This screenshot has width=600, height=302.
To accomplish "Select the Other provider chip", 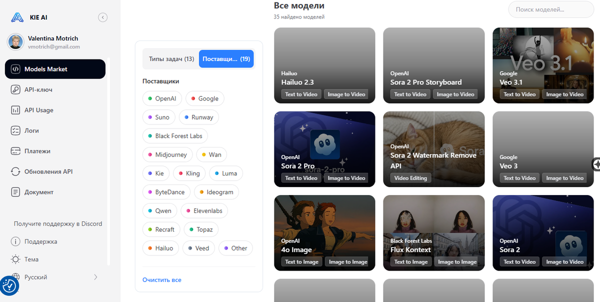I will (235, 248).
